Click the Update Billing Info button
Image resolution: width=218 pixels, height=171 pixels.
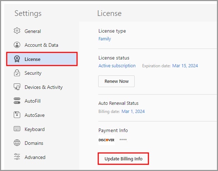tap(123, 159)
